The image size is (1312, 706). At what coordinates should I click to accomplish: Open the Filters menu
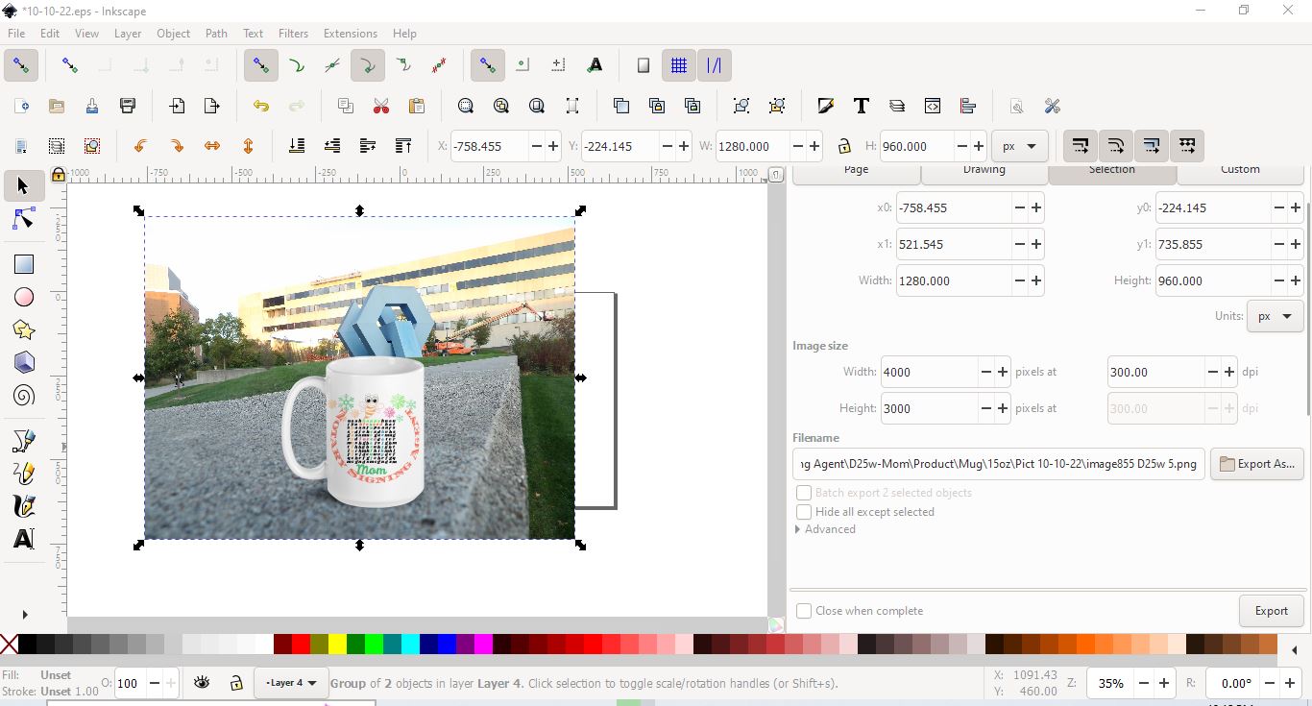pyautogui.click(x=293, y=33)
